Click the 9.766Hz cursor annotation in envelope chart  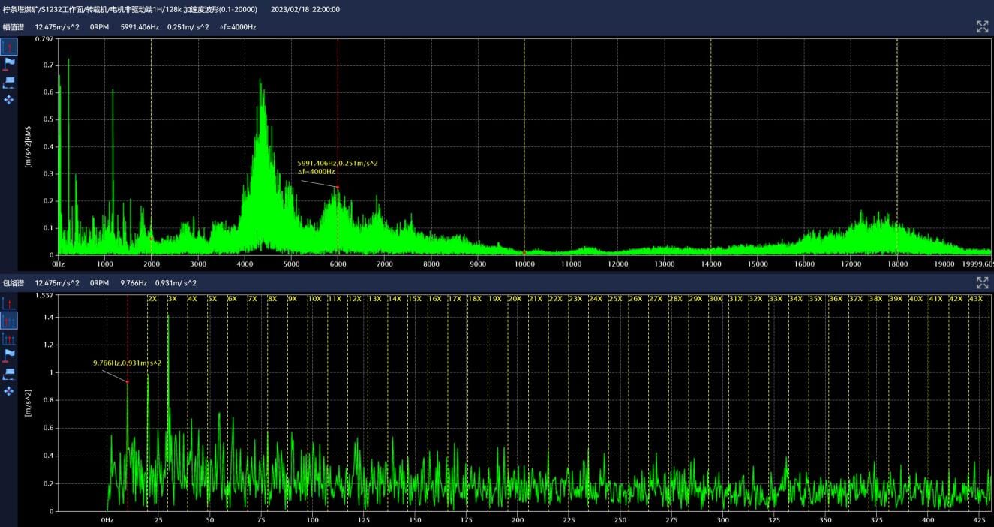(x=127, y=363)
